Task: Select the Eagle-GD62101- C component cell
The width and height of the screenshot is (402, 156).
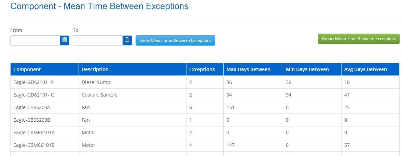Action: pyautogui.click(x=33, y=95)
